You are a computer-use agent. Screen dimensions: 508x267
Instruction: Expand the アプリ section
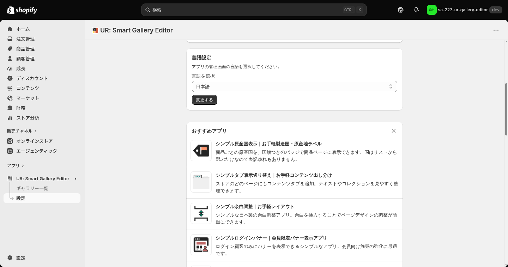coord(16,165)
